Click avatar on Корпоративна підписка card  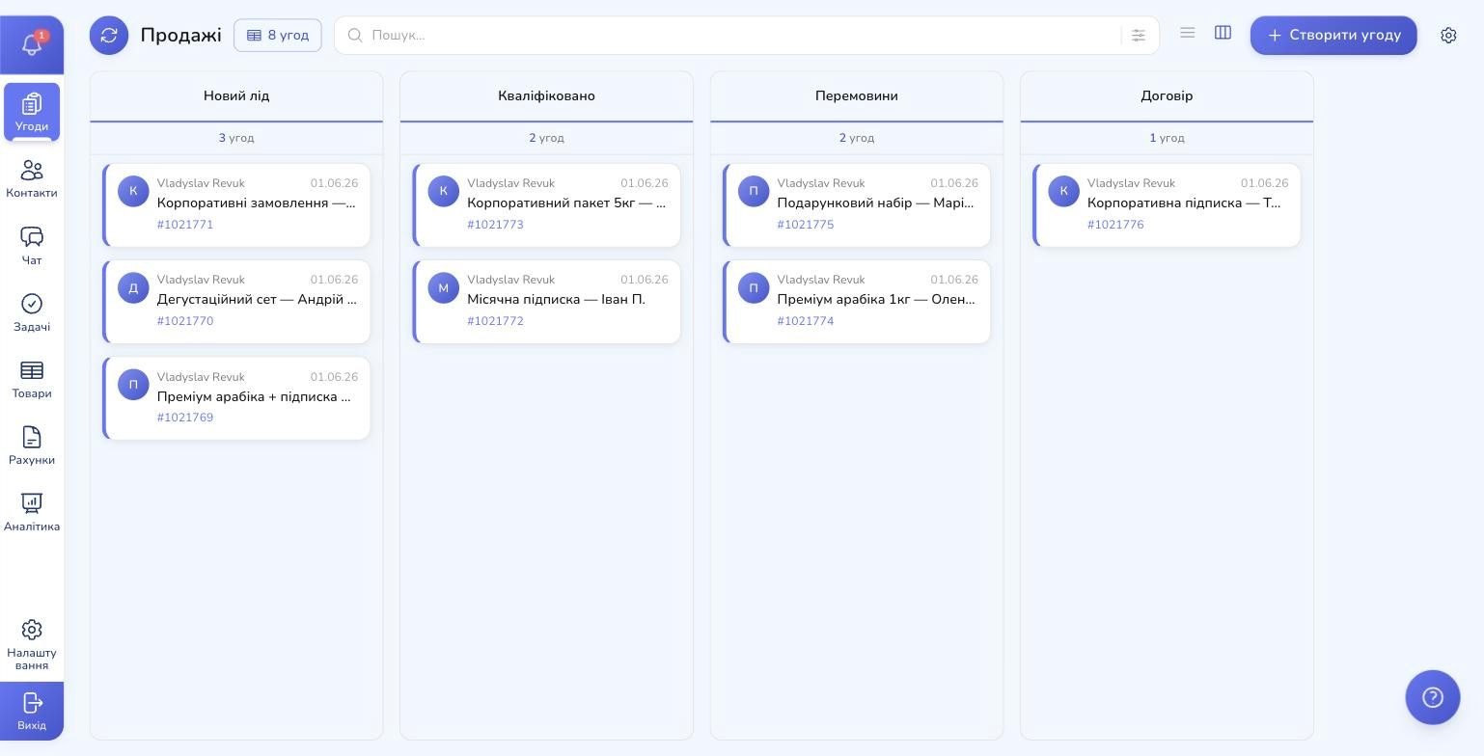tap(1064, 191)
